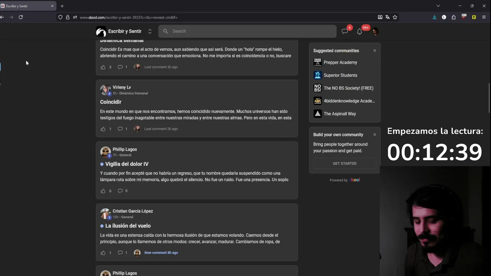Screen dimensions: 491x276
Task: Click the translate page icon
Action: (x=387, y=17)
